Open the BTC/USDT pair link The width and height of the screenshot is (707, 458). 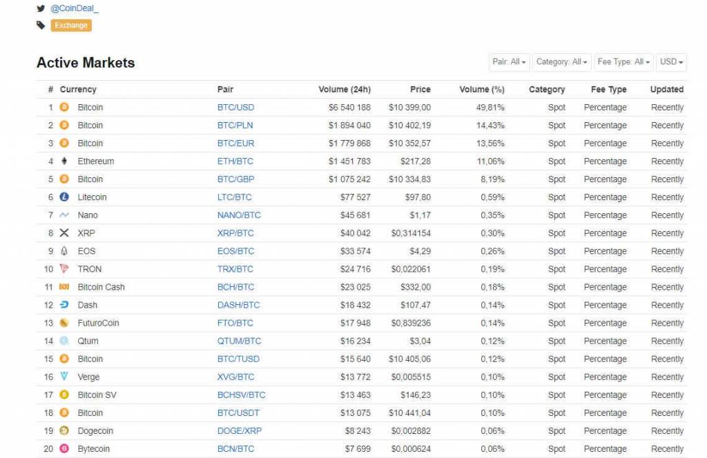point(238,413)
